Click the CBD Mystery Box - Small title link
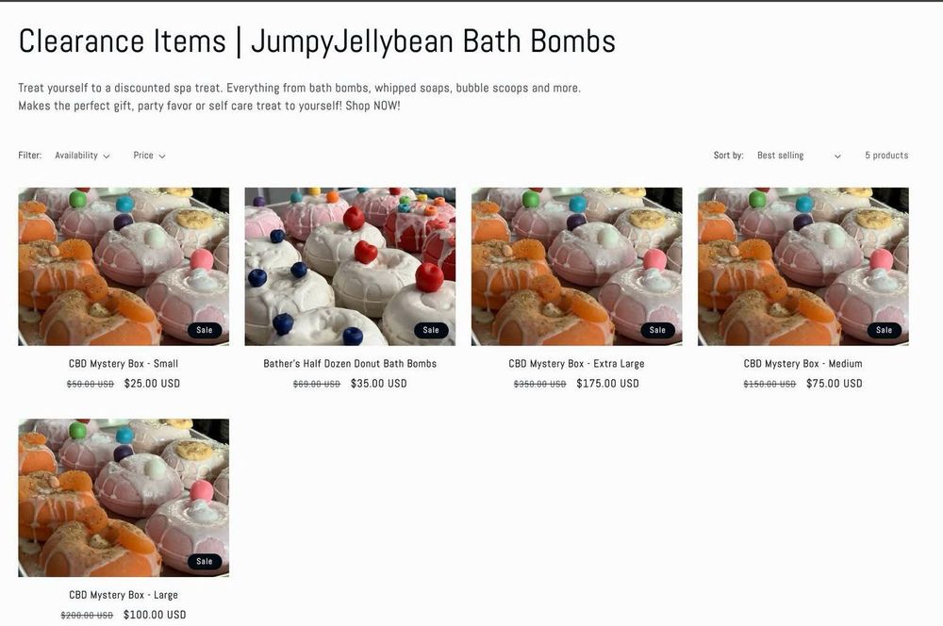The height and width of the screenshot is (626, 943). [x=124, y=363]
